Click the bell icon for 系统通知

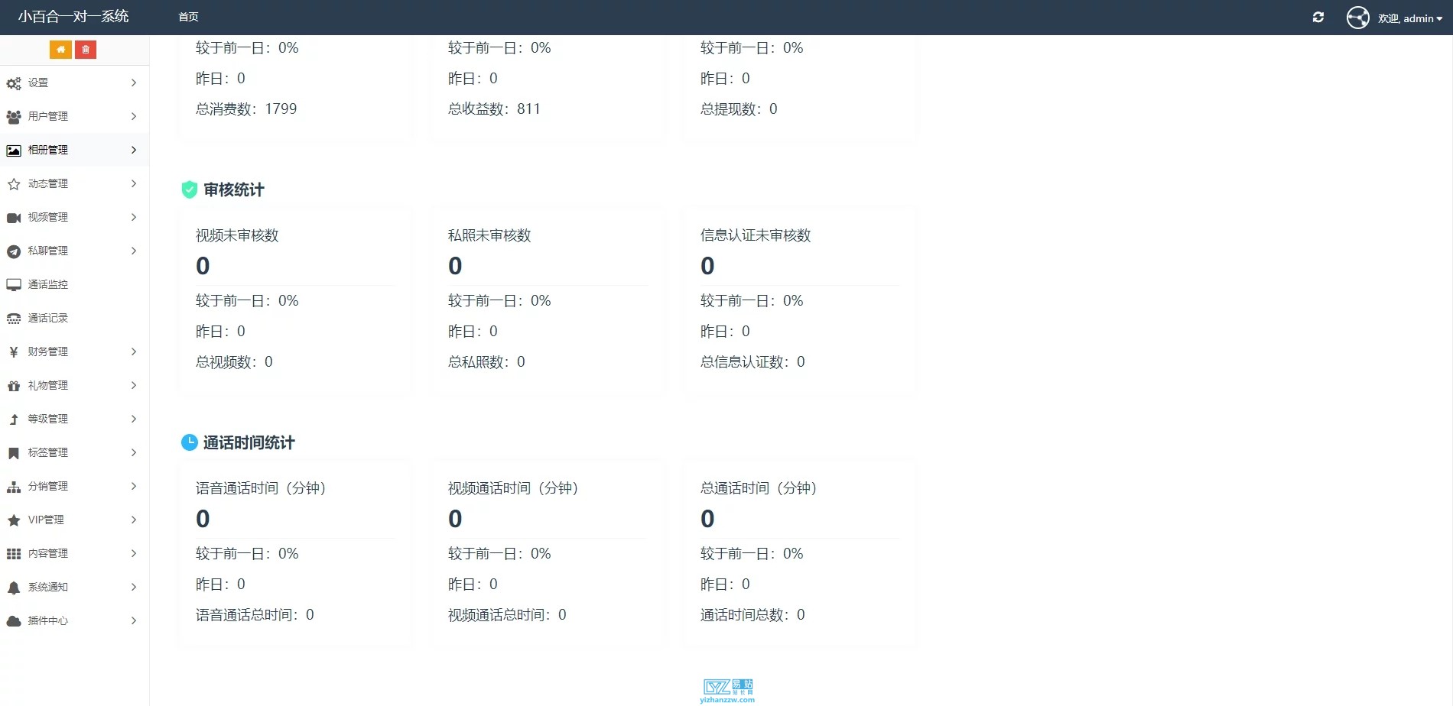tap(13, 587)
